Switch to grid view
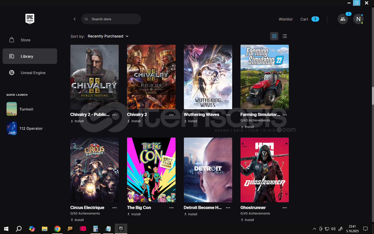374x234 pixels. pyautogui.click(x=274, y=36)
